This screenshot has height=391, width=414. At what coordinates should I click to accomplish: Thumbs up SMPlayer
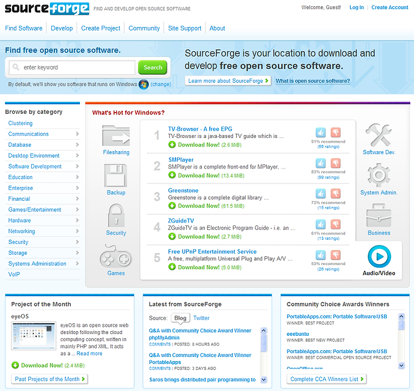click(320, 163)
